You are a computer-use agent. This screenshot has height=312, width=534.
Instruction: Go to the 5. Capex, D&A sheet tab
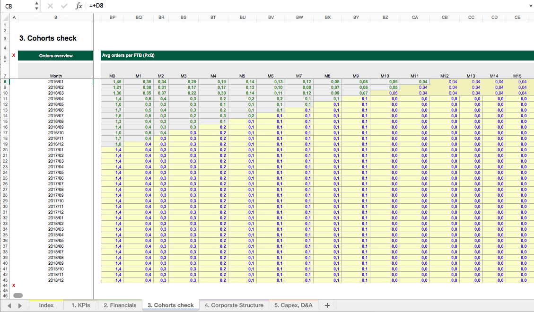[293, 305]
